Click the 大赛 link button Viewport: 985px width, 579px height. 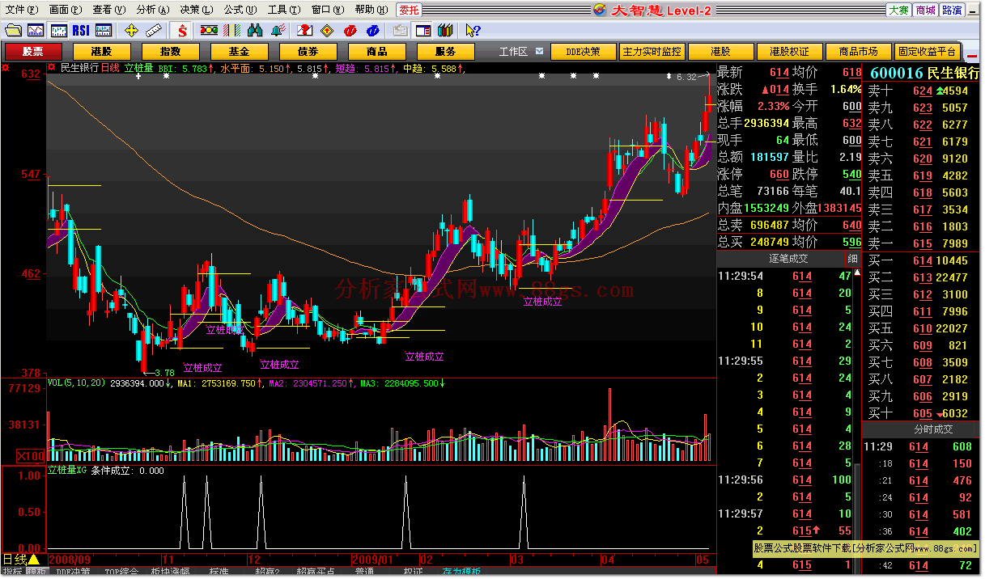[x=898, y=10]
